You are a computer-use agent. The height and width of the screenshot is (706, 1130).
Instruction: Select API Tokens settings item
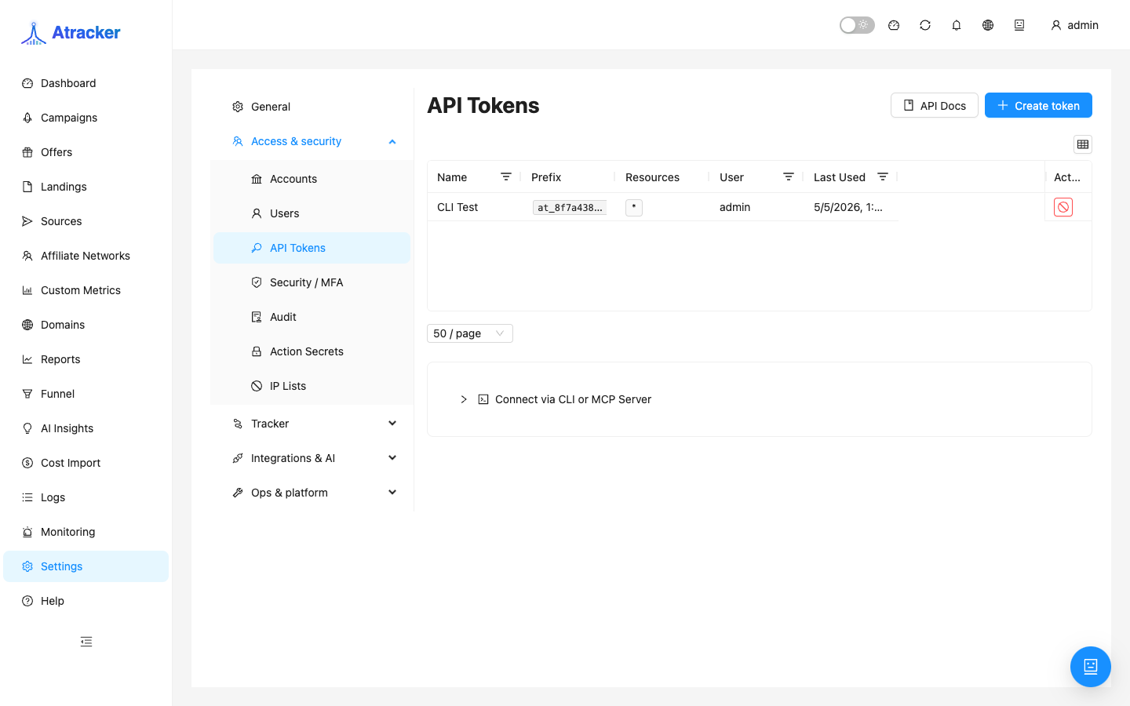[x=312, y=248]
